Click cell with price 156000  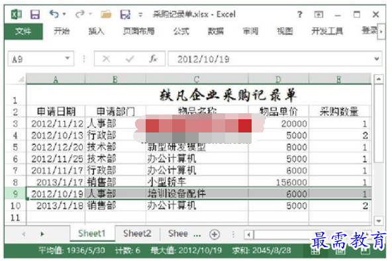[x=278, y=182]
